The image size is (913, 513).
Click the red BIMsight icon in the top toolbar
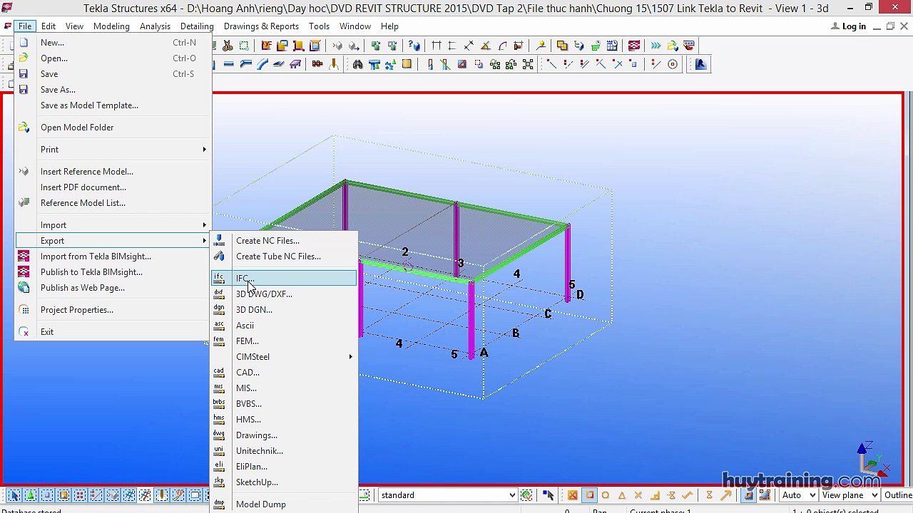(634, 46)
